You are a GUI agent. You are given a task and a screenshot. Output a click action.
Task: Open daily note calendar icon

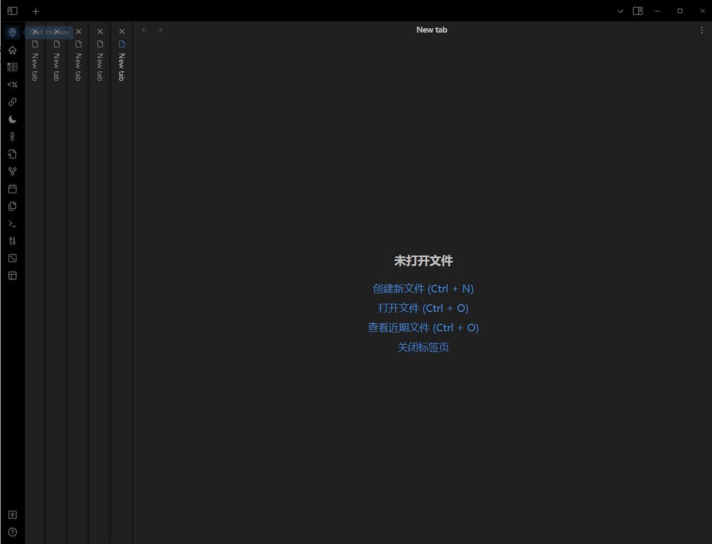[13, 189]
